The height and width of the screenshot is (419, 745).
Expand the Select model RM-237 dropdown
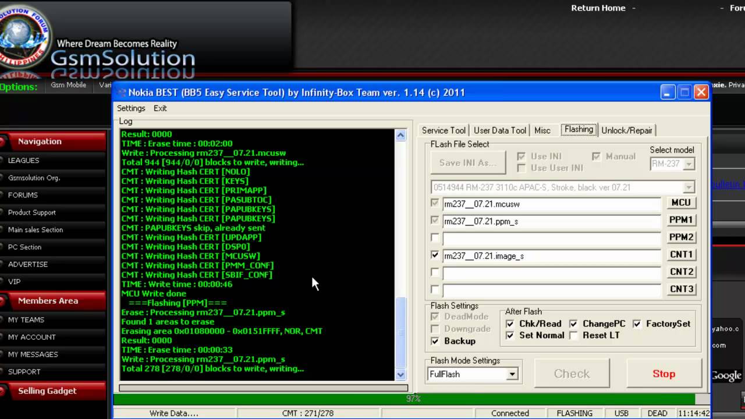point(689,164)
